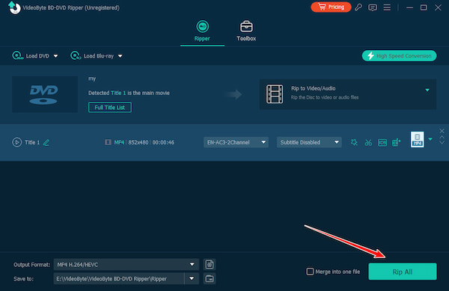
Task: Click the ID3 metadata edit icon
Action: [x=382, y=142]
